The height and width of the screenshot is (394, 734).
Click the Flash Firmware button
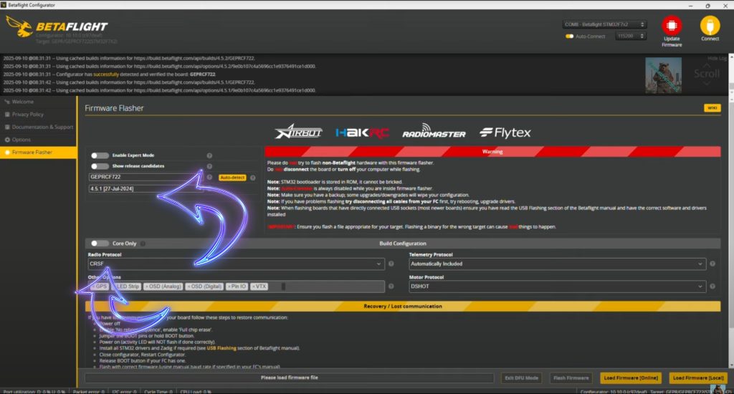click(571, 378)
